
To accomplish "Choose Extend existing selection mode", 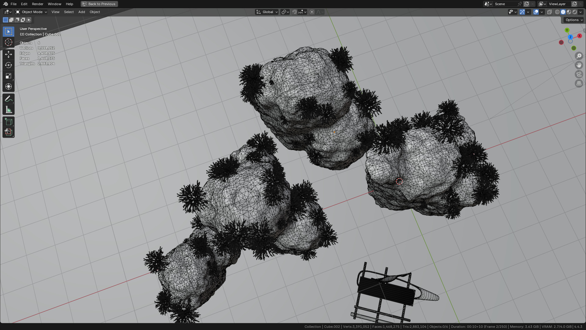I will (11, 20).
